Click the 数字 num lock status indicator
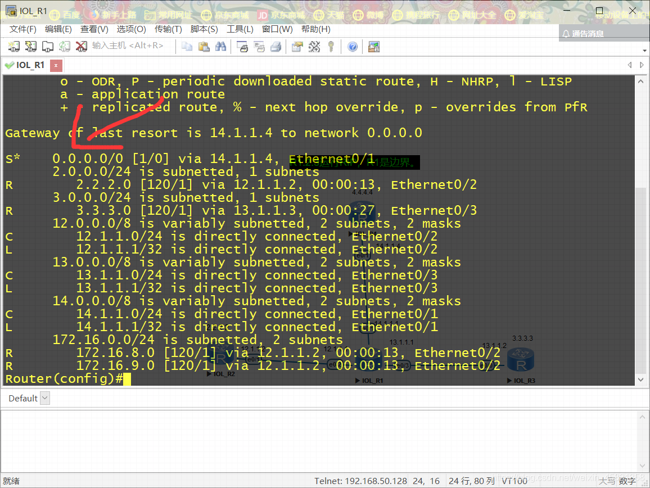 pyautogui.click(x=627, y=481)
